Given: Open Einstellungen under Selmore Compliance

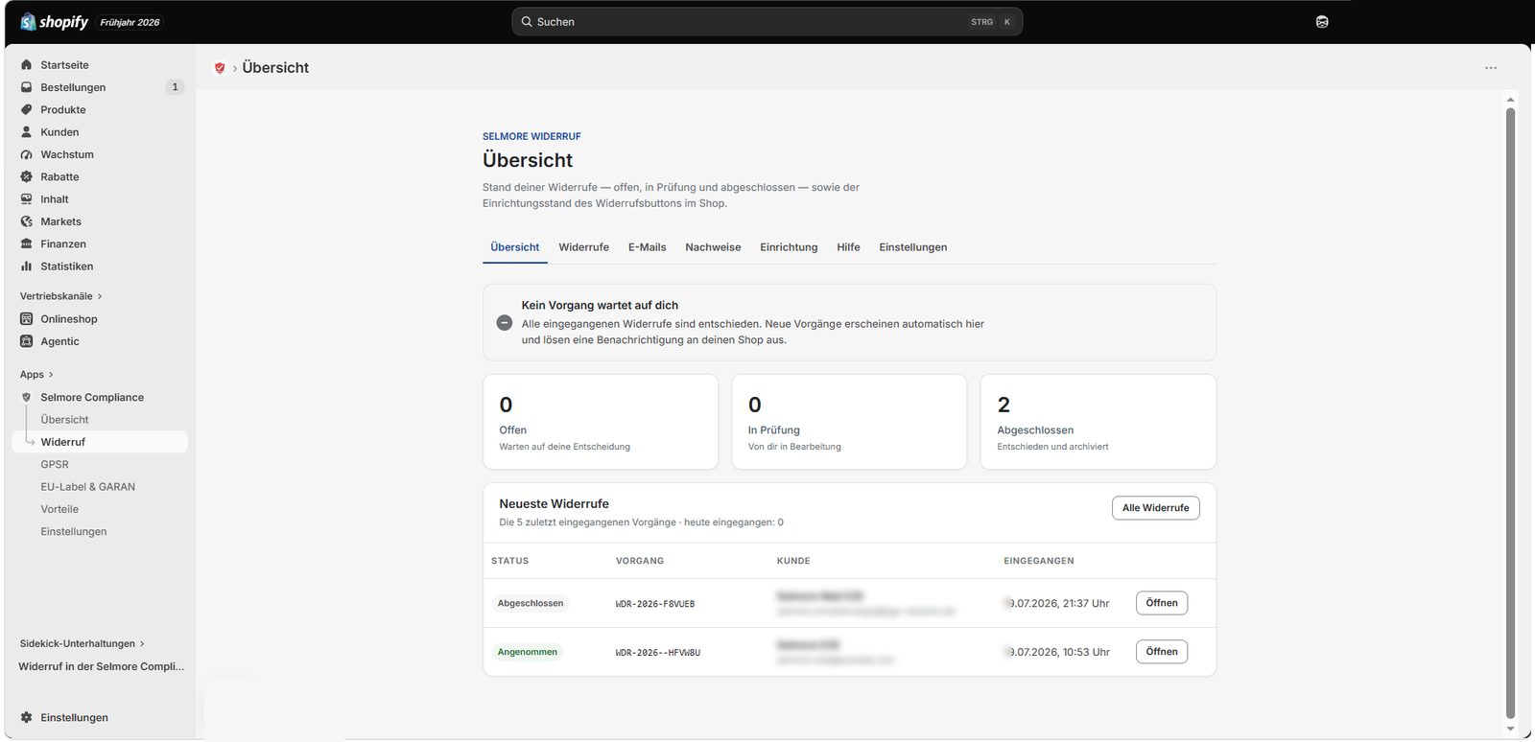Looking at the screenshot, I should click(74, 532).
